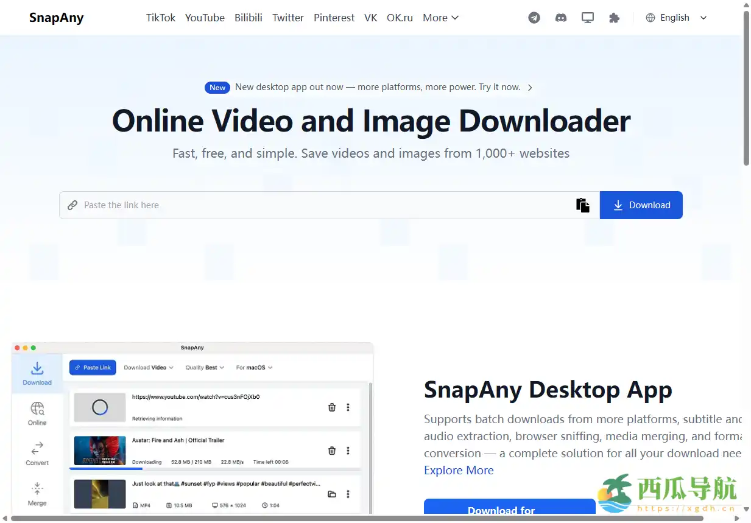
Task: Click the desktop app monitor icon
Action: 587,18
